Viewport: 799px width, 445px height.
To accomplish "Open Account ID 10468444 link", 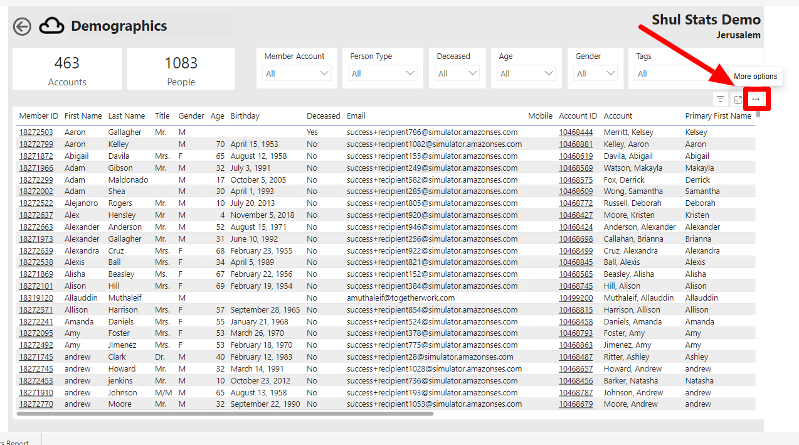I will click(575, 132).
